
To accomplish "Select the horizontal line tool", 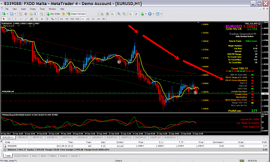I will tap(21, 19).
